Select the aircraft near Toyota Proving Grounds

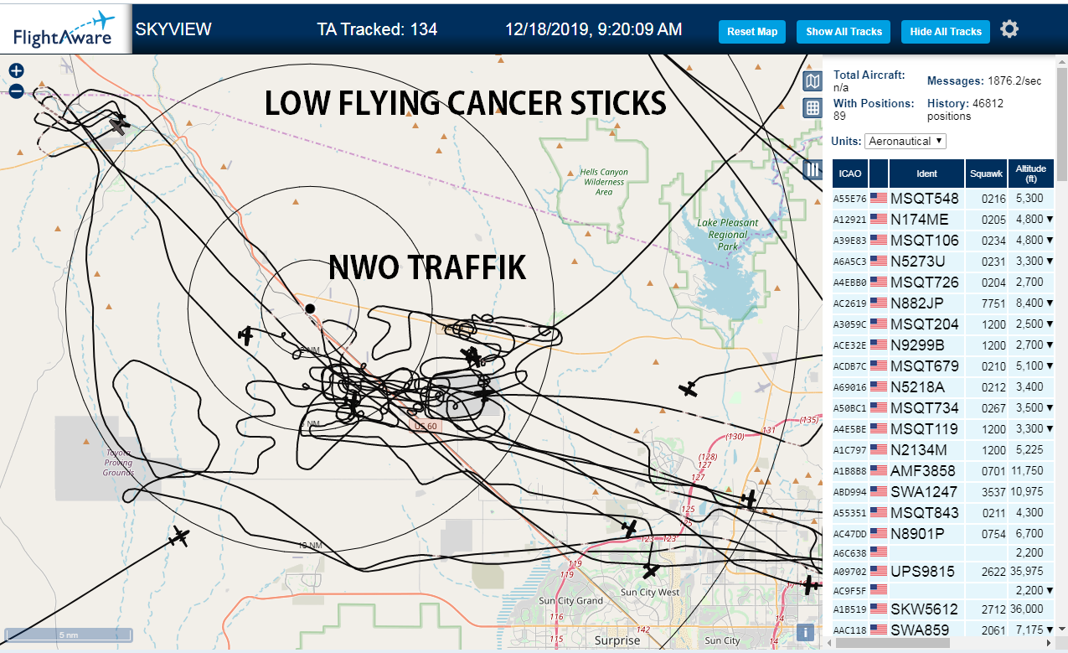click(x=178, y=536)
